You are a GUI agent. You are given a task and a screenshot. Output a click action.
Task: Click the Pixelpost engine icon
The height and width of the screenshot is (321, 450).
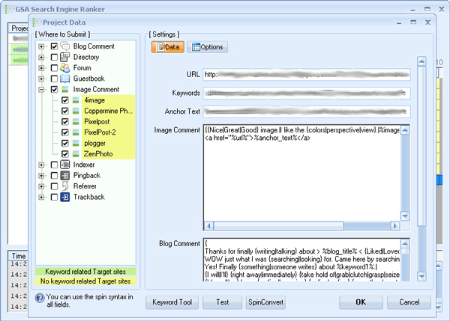(76, 122)
